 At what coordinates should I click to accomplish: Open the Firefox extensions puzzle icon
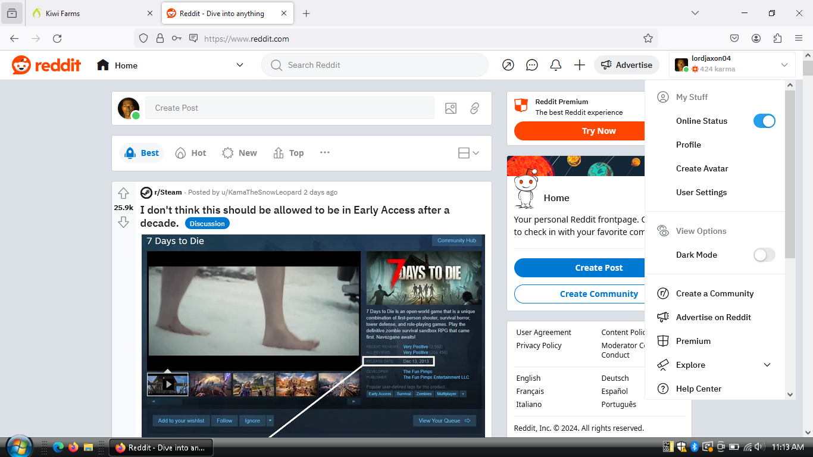pyautogui.click(x=777, y=38)
